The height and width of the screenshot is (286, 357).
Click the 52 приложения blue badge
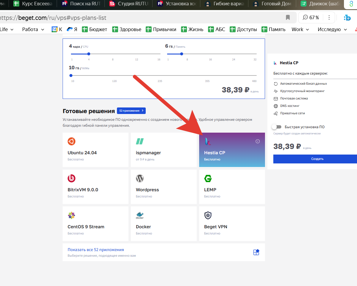[131, 111]
